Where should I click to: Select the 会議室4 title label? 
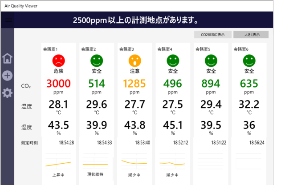(x=165, y=49)
